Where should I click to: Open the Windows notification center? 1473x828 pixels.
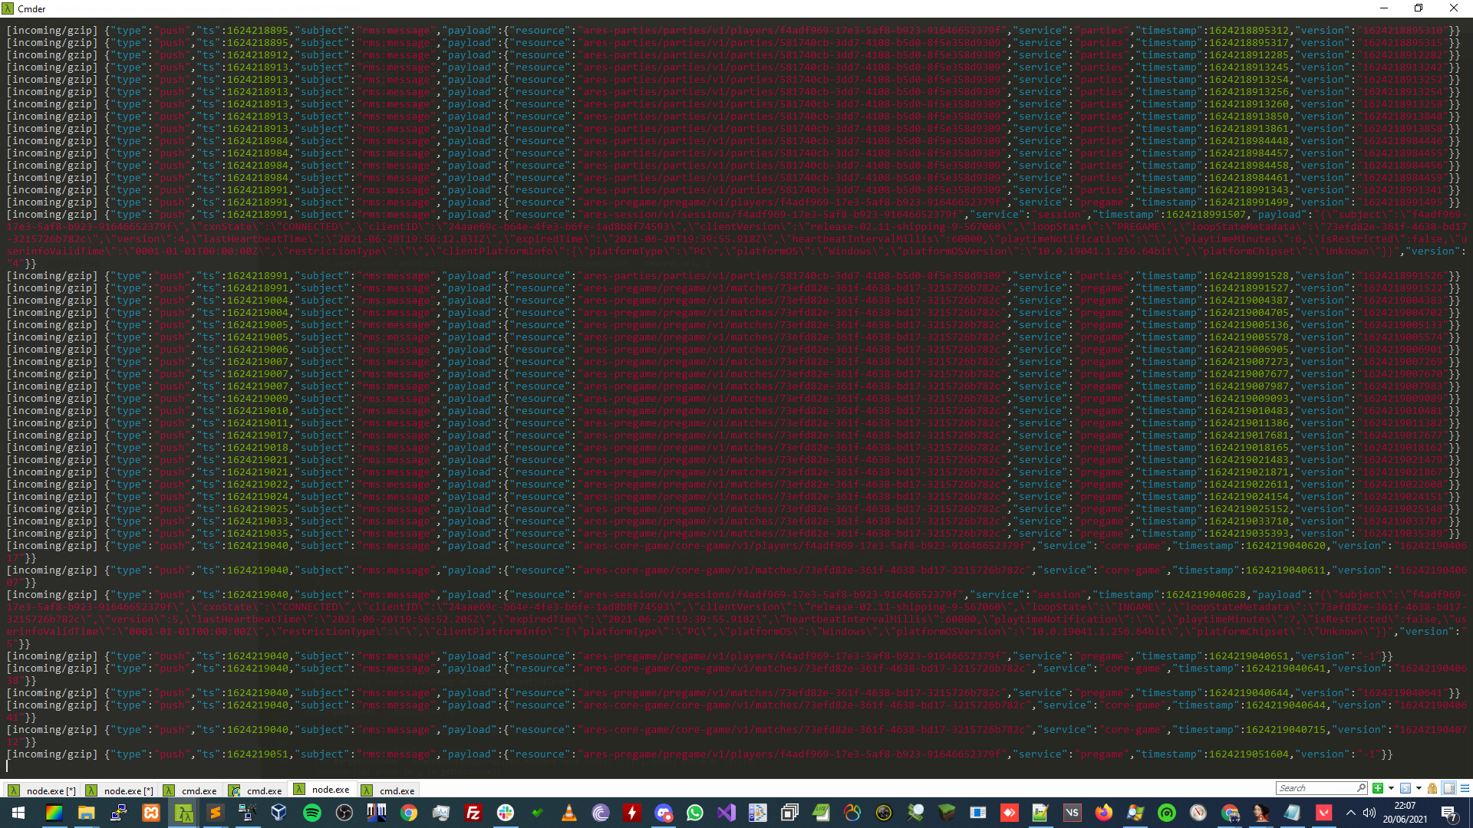point(1449,813)
